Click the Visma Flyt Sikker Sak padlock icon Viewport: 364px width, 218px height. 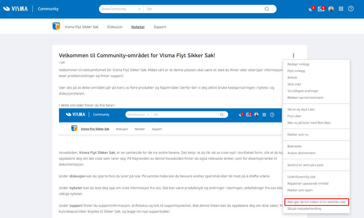point(56,26)
